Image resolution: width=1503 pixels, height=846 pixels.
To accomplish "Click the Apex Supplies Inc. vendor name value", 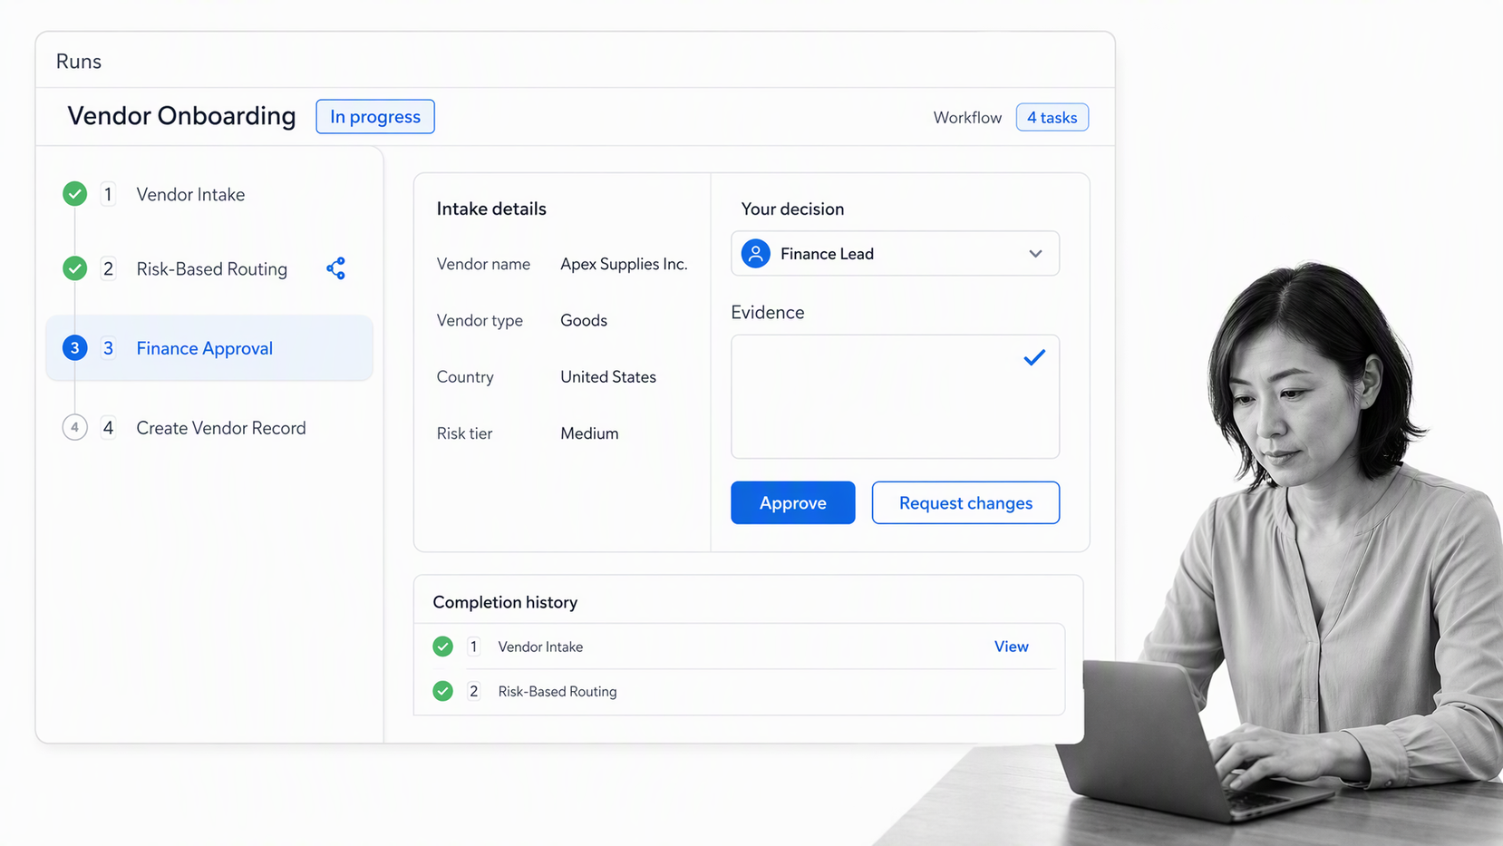I will pos(624,264).
